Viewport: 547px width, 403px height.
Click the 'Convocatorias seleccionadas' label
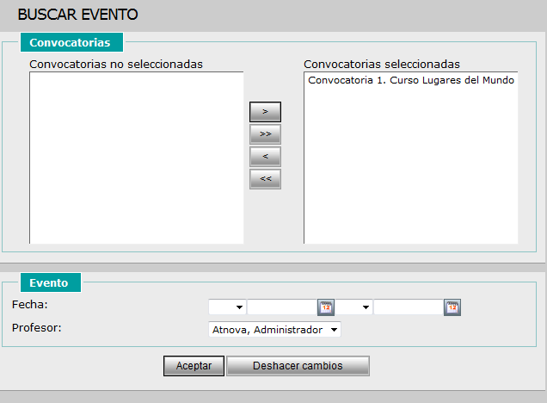[382, 65]
